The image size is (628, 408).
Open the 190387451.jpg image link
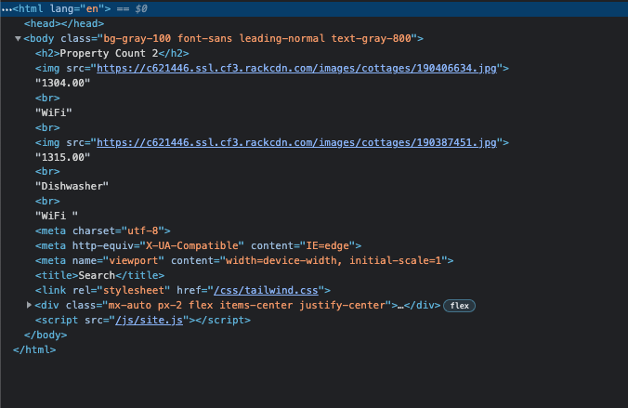(x=296, y=142)
